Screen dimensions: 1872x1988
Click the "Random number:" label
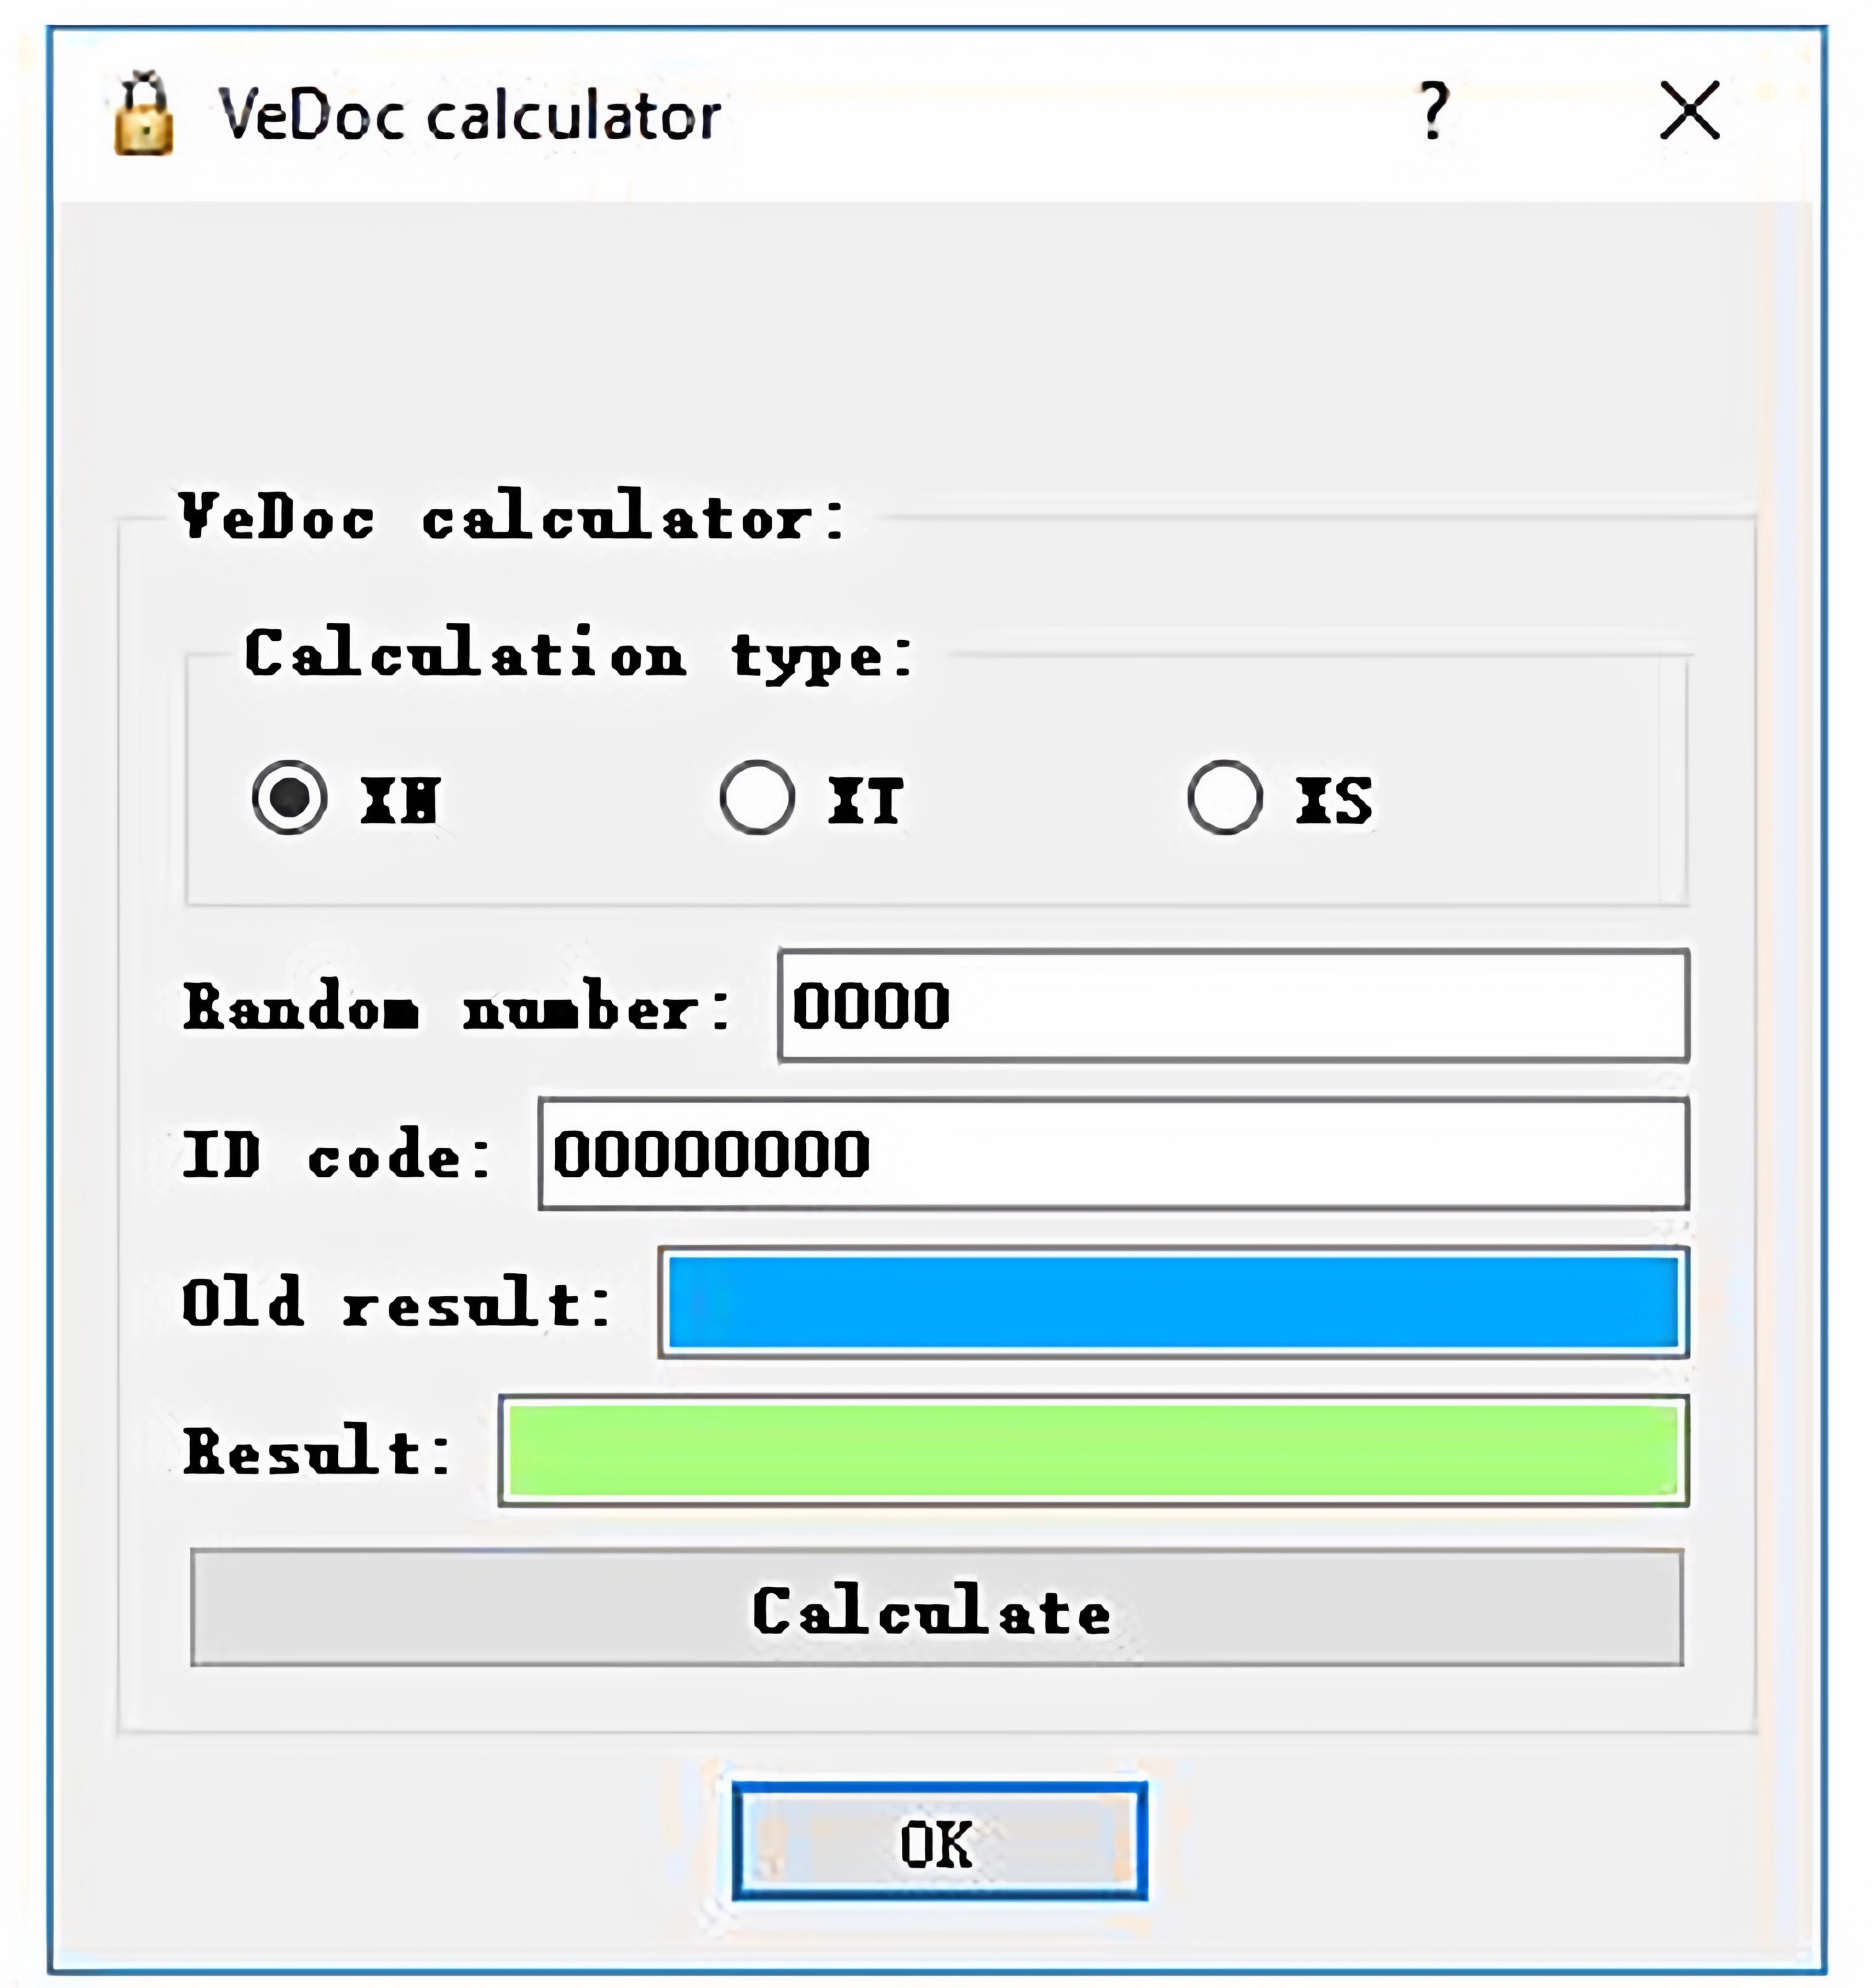tap(456, 1007)
